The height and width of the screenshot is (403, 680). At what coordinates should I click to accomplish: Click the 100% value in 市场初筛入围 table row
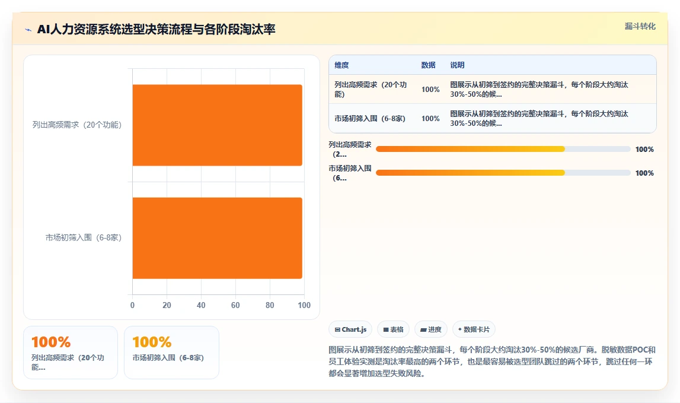click(430, 119)
